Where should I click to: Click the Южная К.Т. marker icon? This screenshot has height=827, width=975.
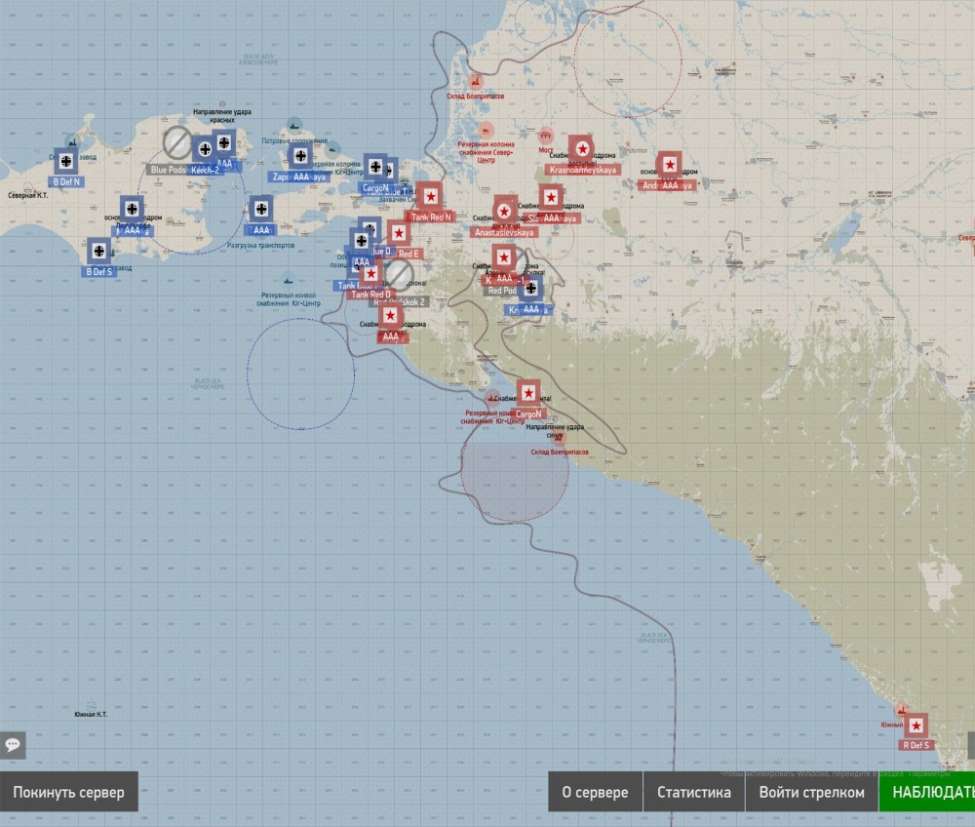click(91, 706)
